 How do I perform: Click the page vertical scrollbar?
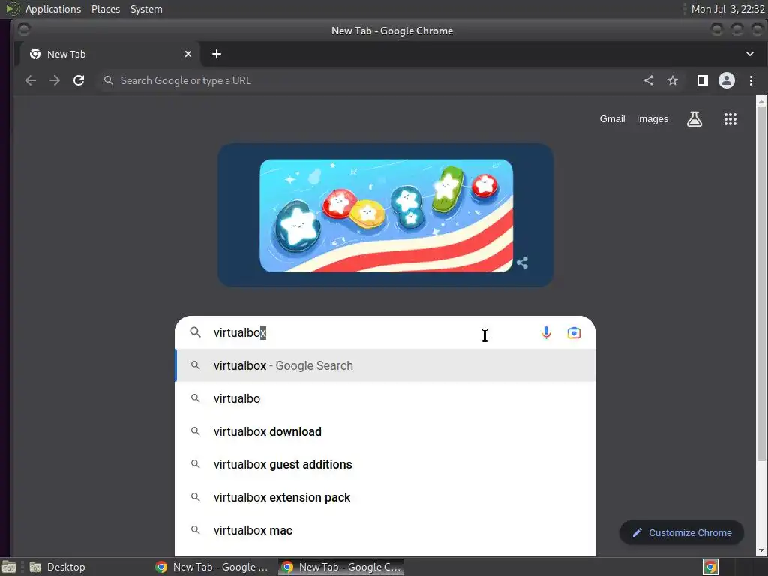761,284
